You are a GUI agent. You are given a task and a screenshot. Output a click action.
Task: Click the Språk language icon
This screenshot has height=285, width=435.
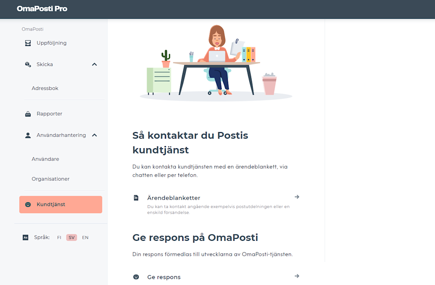(25, 237)
